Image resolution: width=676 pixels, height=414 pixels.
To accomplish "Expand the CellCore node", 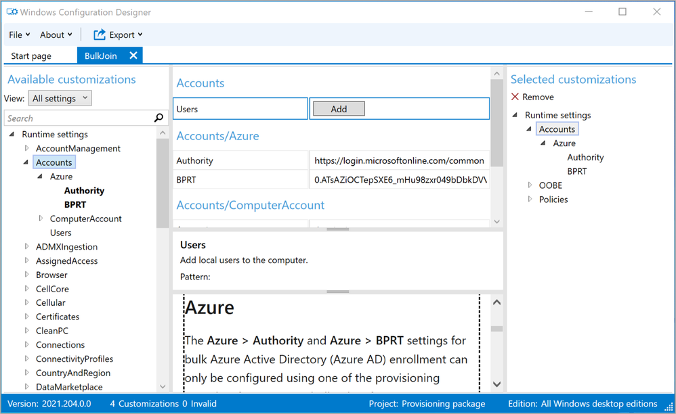I will tap(26, 288).
